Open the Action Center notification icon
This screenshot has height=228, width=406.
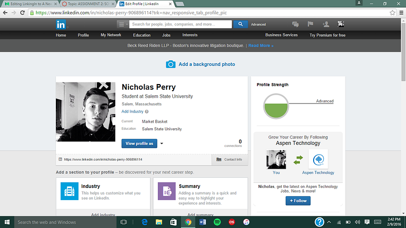coord(367,222)
